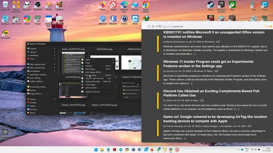The image size is (273, 153).
Task: Show hidden tray icons chevron
Action: (x=238, y=150)
